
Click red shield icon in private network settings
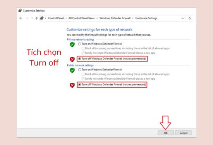click(x=72, y=59)
